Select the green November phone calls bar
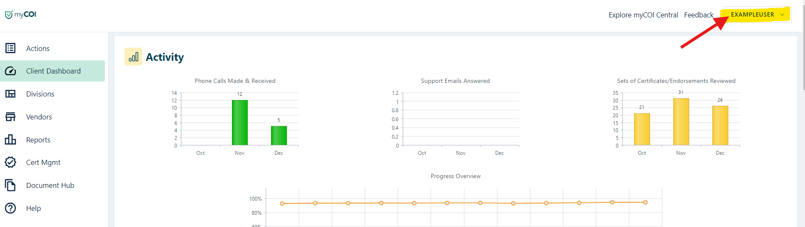This screenshot has width=805, height=227. 240,123
